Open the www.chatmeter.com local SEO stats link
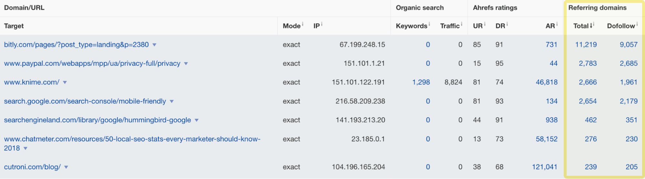645x179 pixels. point(132,144)
